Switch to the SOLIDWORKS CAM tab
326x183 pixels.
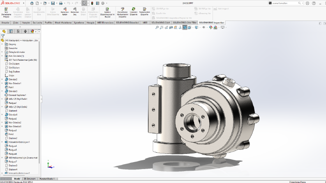click(x=160, y=23)
